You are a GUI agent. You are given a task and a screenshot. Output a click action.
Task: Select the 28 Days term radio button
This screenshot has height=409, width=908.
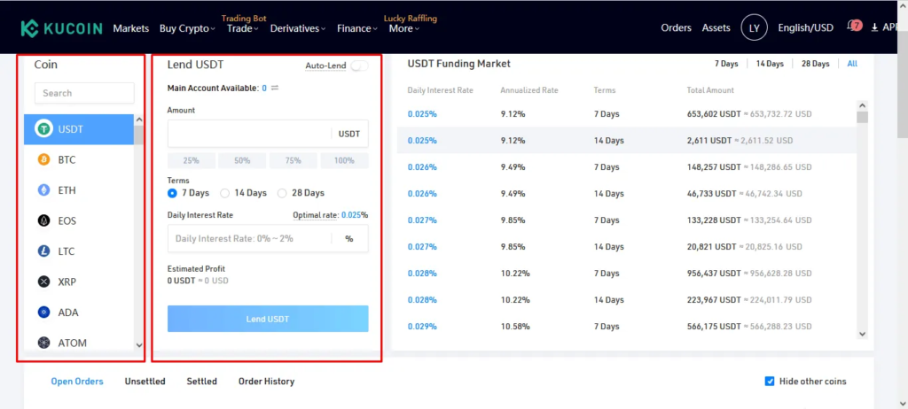282,193
